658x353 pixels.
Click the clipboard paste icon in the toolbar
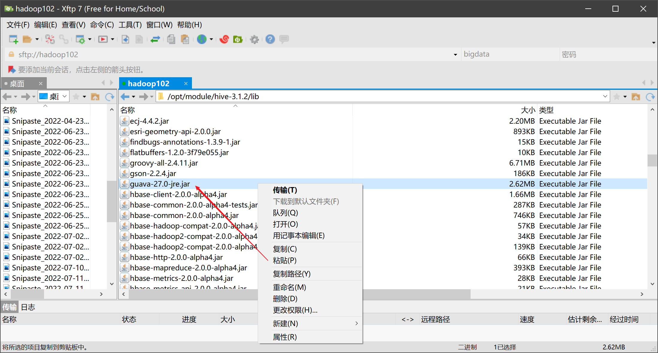[x=185, y=39]
